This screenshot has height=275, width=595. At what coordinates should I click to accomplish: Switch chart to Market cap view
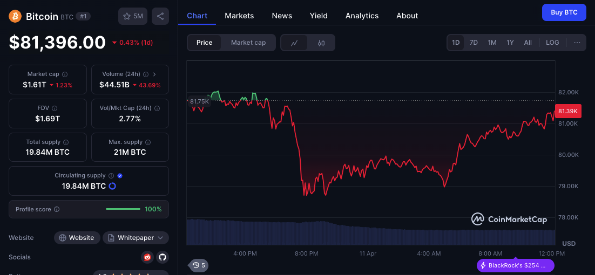coord(248,43)
